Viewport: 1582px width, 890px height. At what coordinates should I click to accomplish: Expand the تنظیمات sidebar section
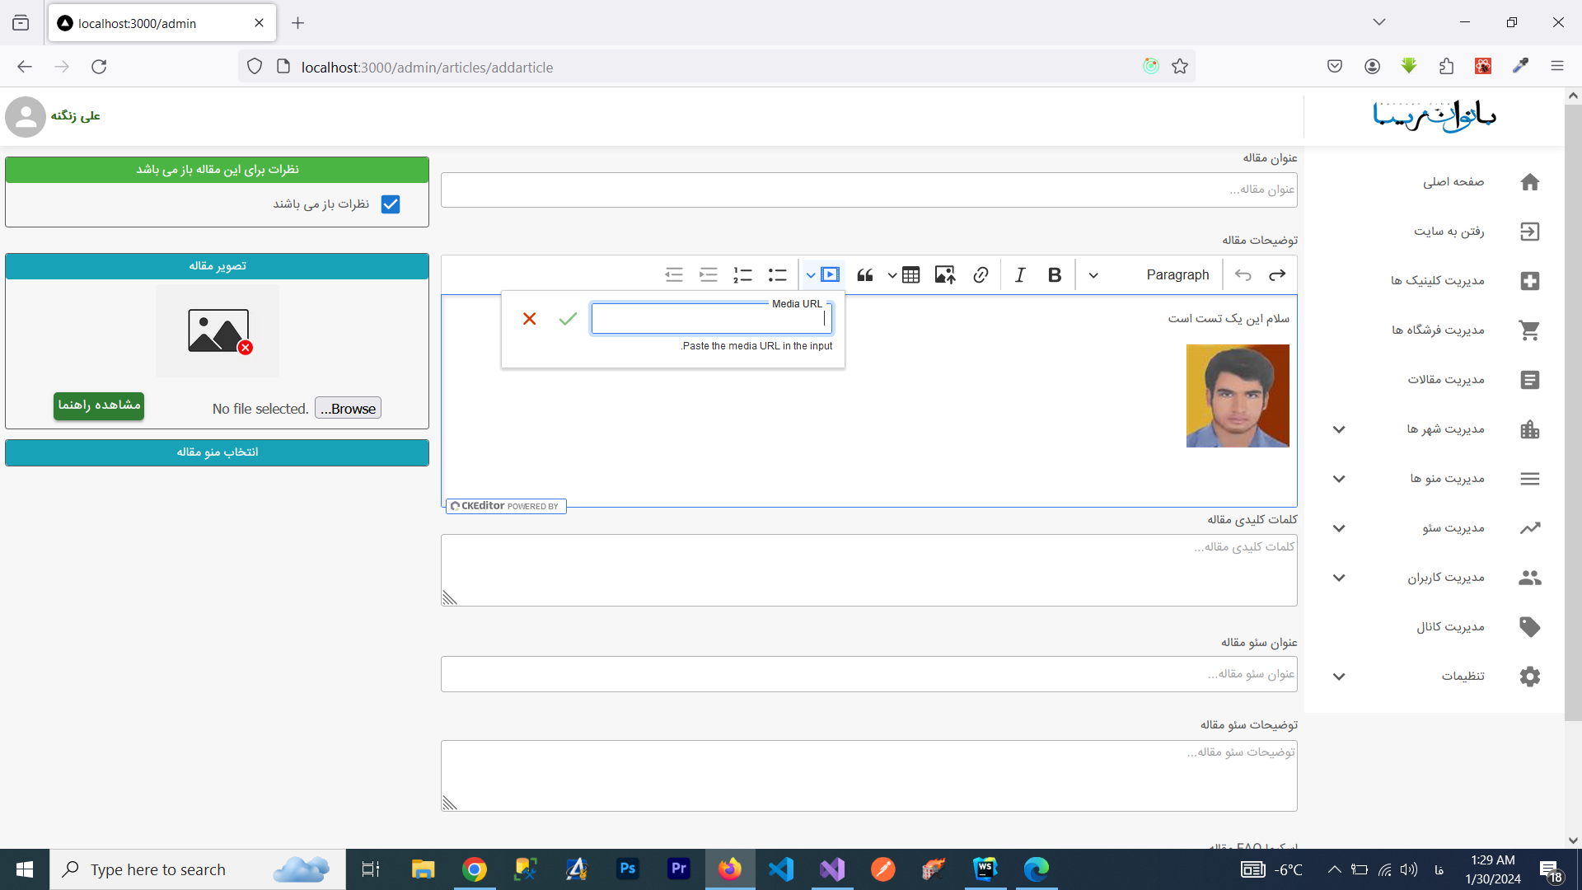[x=1339, y=677]
